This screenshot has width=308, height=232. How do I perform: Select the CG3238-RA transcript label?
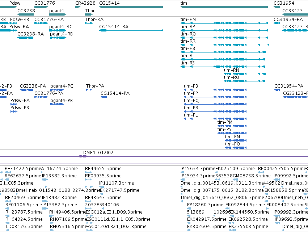30,34
